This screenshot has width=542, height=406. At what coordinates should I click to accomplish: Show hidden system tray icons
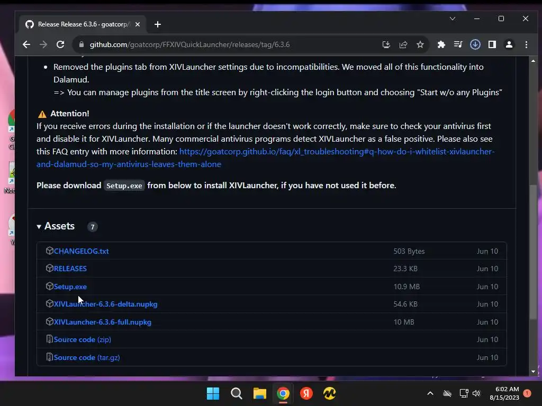click(x=430, y=393)
